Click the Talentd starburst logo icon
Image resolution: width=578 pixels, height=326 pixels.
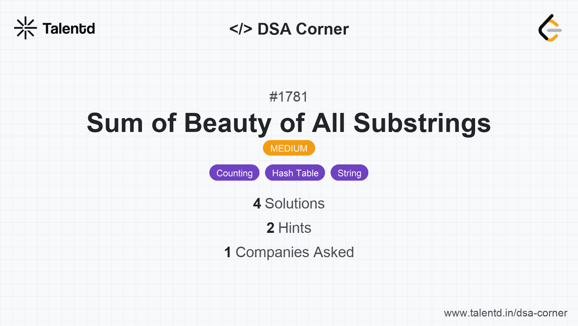[25, 28]
